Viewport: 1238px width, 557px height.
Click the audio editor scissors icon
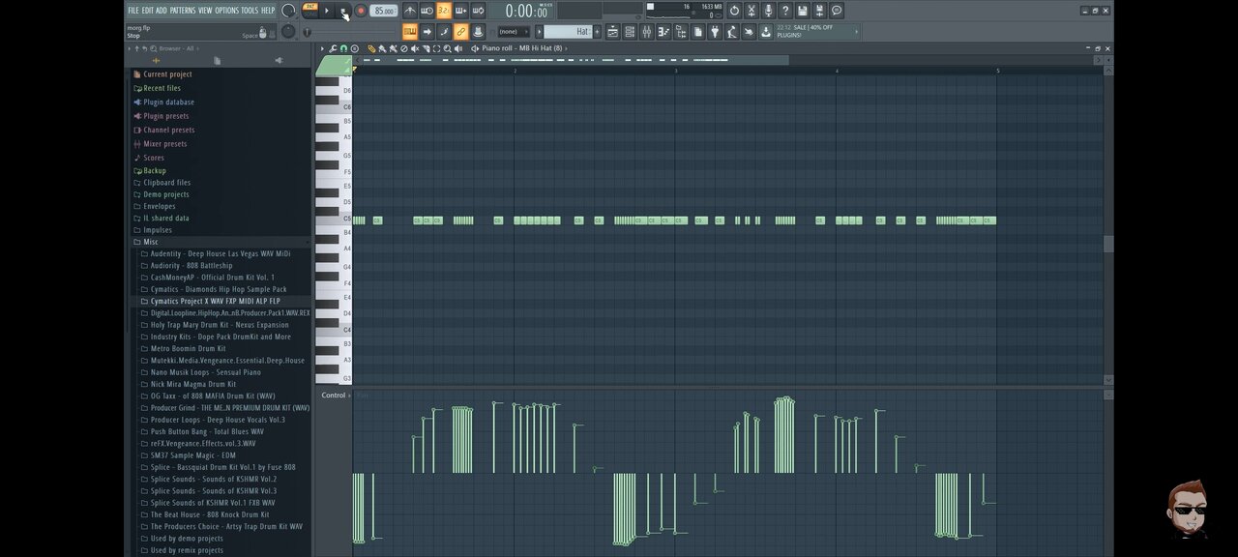click(752, 11)
